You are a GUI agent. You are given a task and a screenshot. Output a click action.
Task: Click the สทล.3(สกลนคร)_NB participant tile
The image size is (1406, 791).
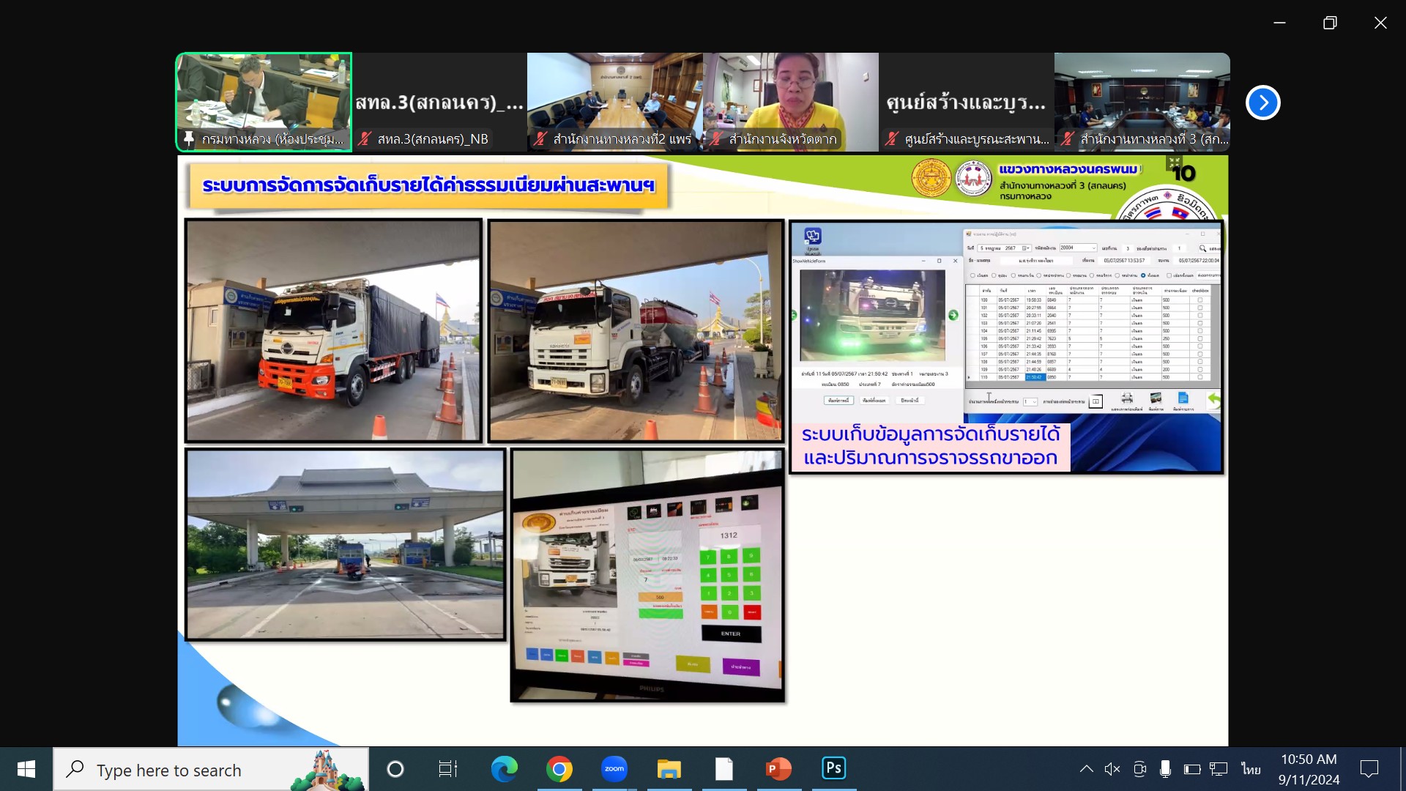[439, 102]
